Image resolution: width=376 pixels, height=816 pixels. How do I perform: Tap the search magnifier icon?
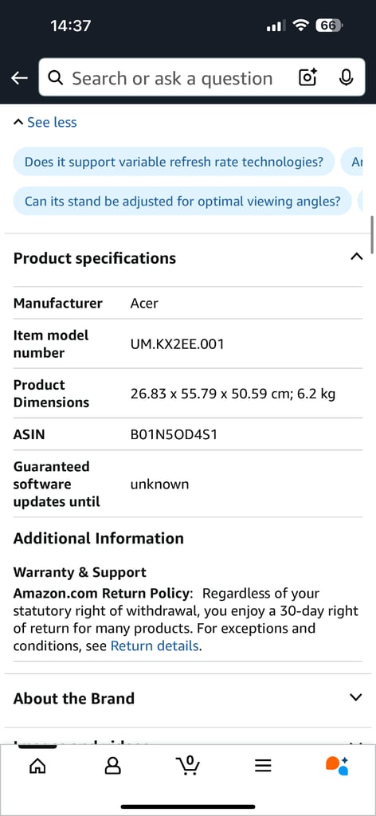(55, 78)
